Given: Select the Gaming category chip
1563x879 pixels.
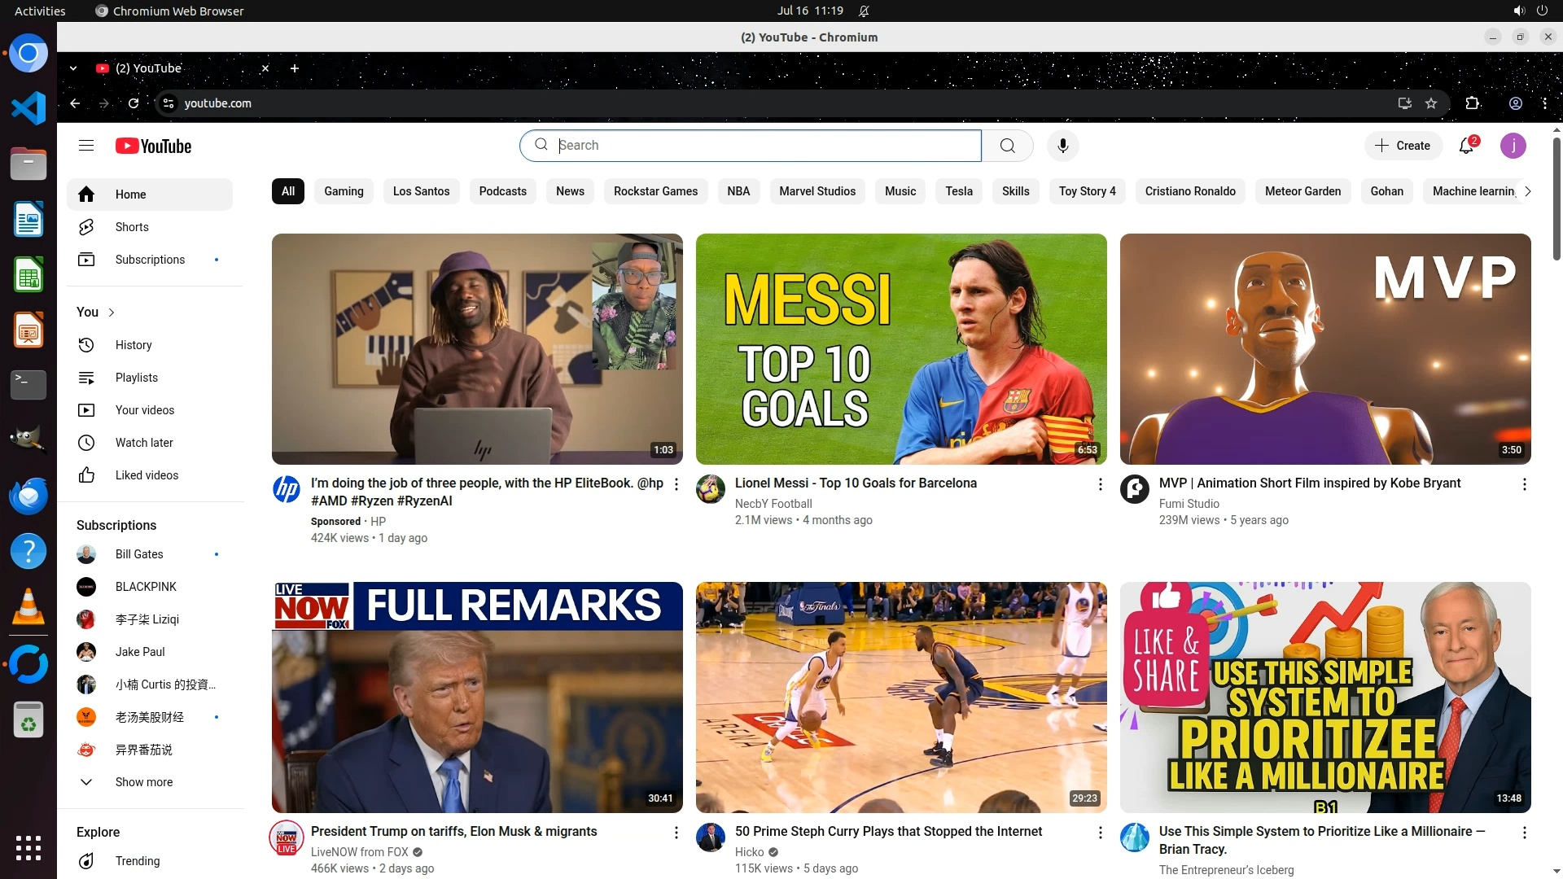Looking at the screenshot, I should pyautogui.click(x=344, y=191).
